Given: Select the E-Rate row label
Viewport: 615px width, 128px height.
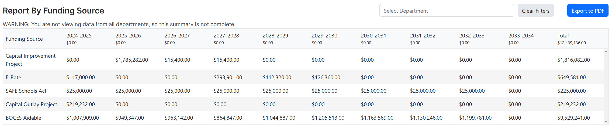Looking at the screenshot, I should click(13, 77).
